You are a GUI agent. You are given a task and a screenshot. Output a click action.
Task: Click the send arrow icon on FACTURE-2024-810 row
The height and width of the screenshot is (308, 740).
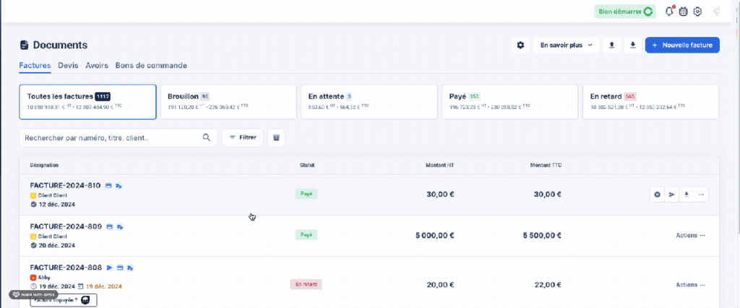[671, 195]
